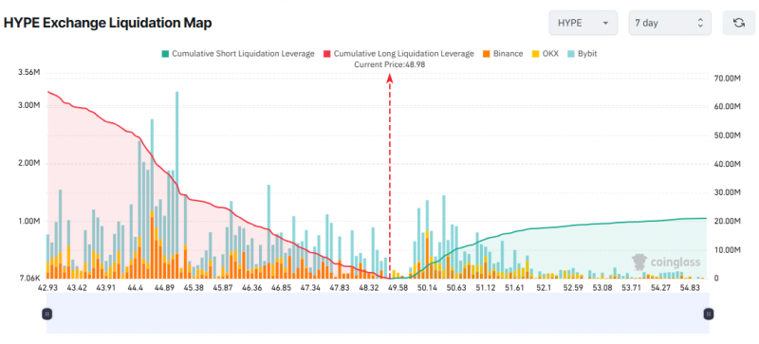759x344 pixels.
Task: Open the HYPE coin dropdown
Action: coord(583,23)
